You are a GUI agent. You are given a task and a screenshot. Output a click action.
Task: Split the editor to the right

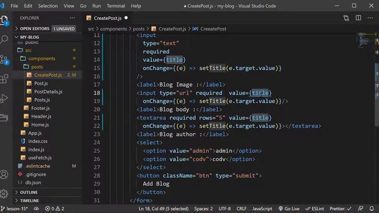358,18
